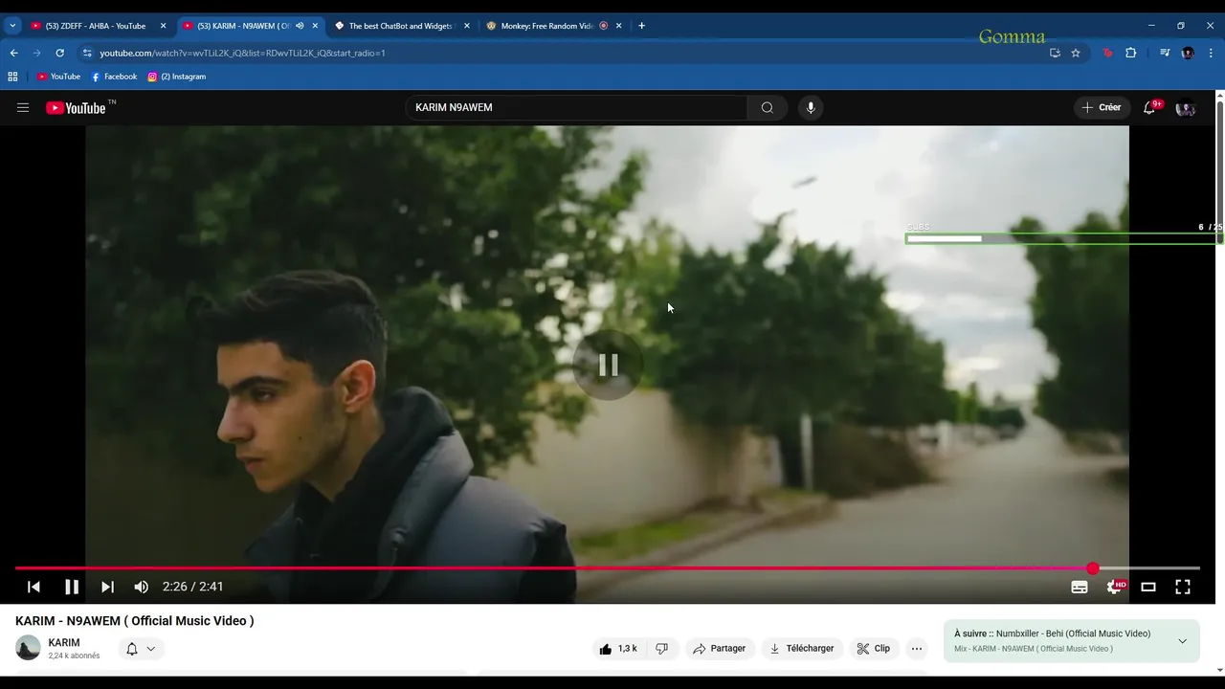This screenshot has width=1225, height=689.
Task: Toggle subtitles captions button
Action: coord(1080,587)
